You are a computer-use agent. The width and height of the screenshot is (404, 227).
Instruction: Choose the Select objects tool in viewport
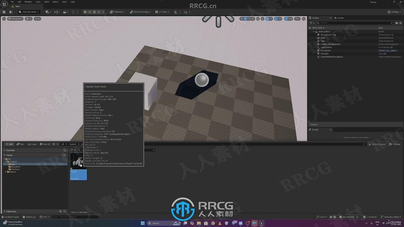[x=241, y=19]
